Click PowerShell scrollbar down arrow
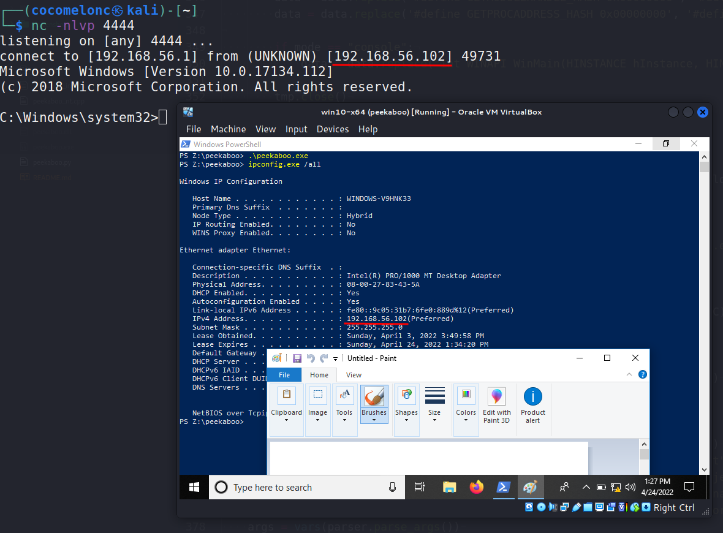Viewport: 723px width, 533px height. [x=704, y=470]
